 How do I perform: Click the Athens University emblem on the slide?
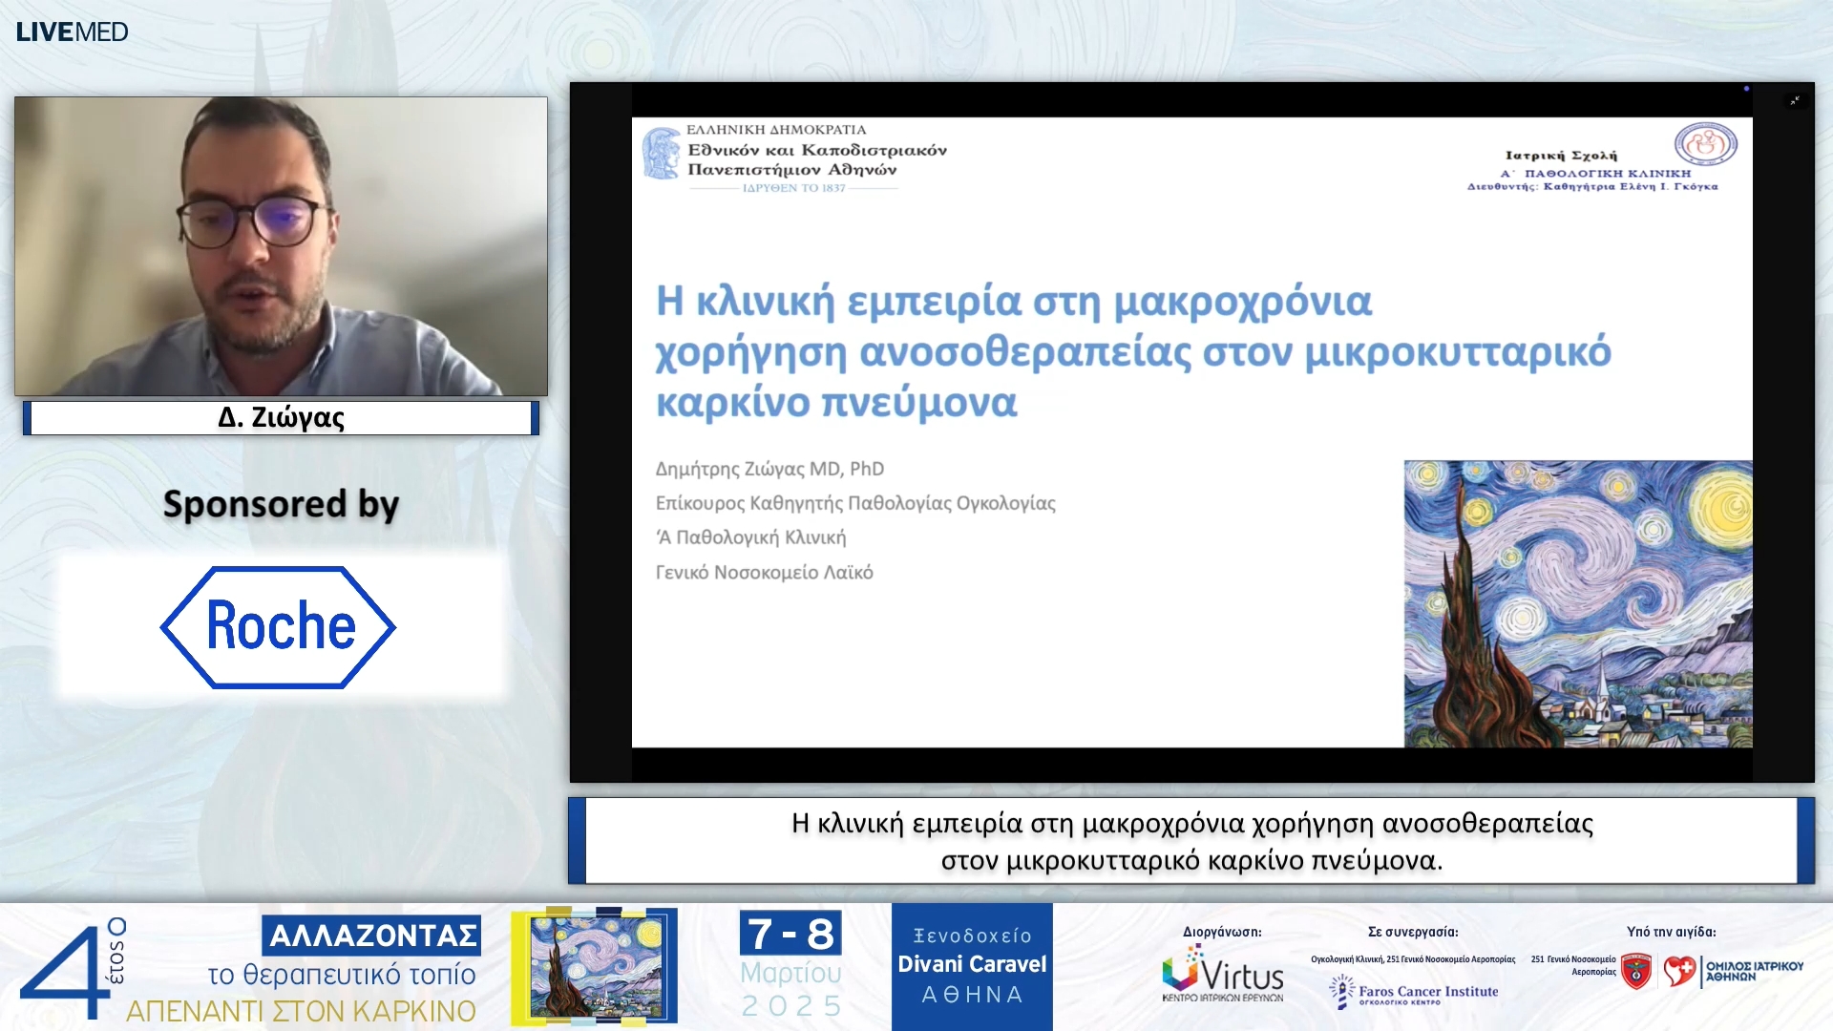[661, 153]
